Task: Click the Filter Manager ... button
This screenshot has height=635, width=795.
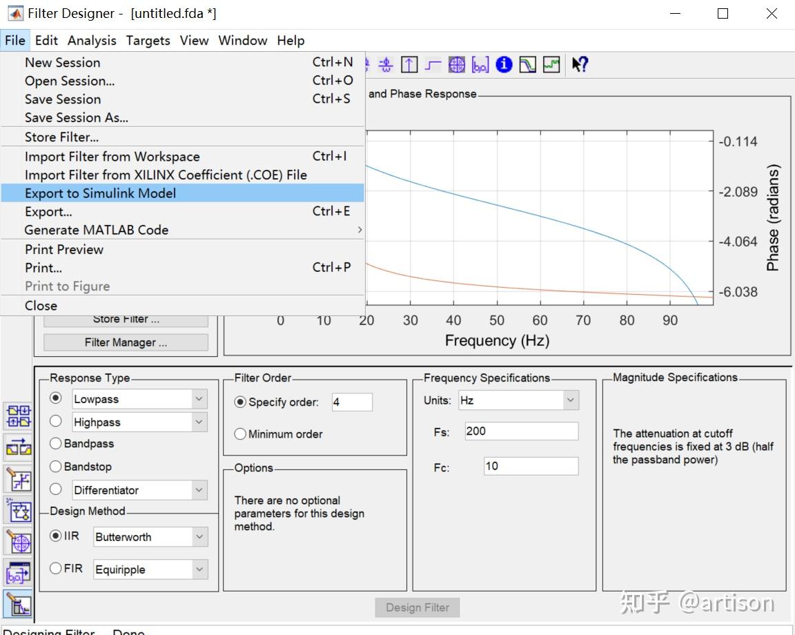Action: coord(126,342)
